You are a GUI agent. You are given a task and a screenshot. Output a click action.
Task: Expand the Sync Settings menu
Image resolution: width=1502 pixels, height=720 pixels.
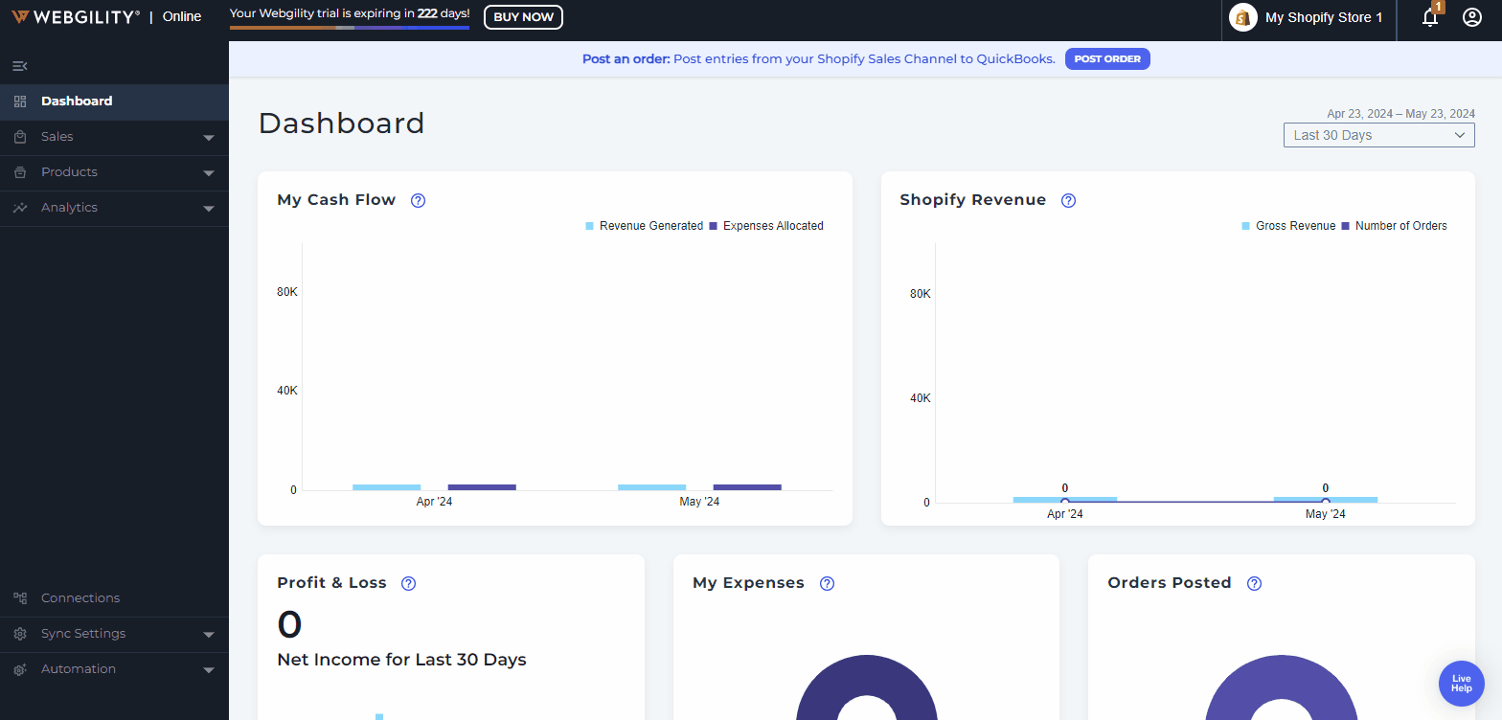(114, 634)
